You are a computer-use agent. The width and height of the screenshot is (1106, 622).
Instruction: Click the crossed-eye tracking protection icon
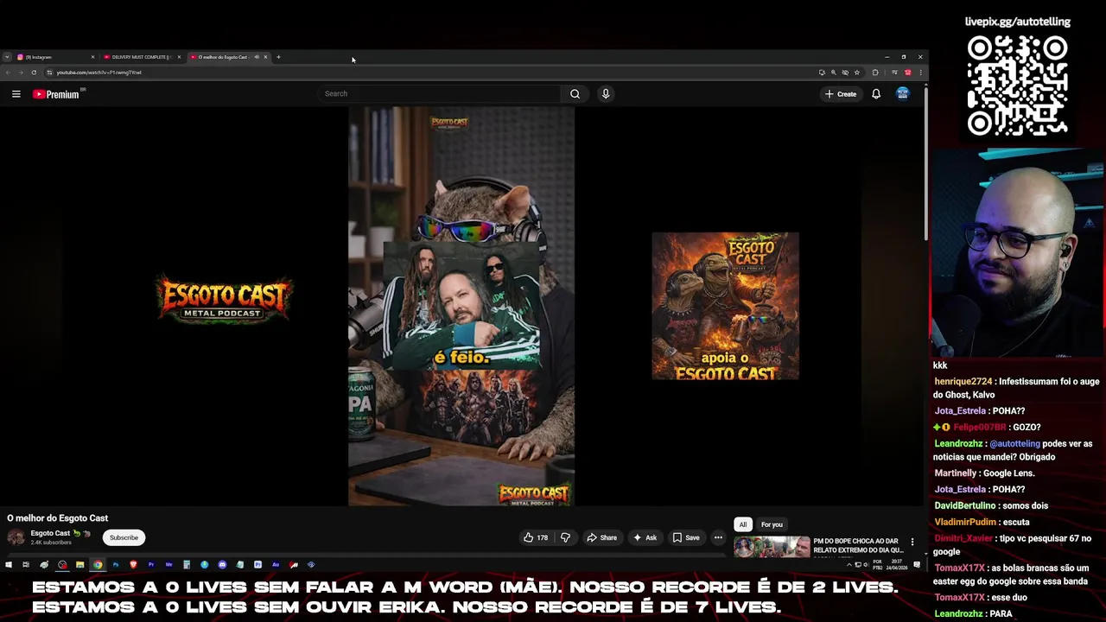(x=845, y=73)
